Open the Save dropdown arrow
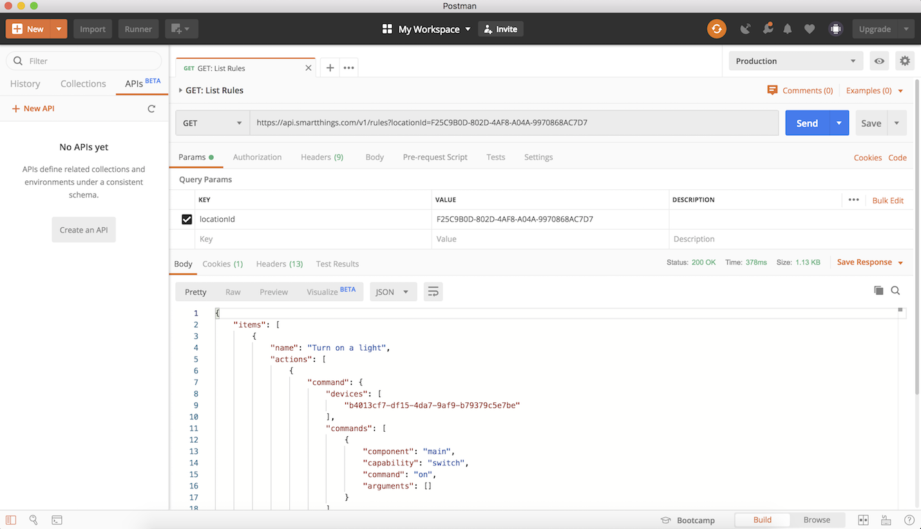Screen dimensions: 921x529 coord(897,123)
